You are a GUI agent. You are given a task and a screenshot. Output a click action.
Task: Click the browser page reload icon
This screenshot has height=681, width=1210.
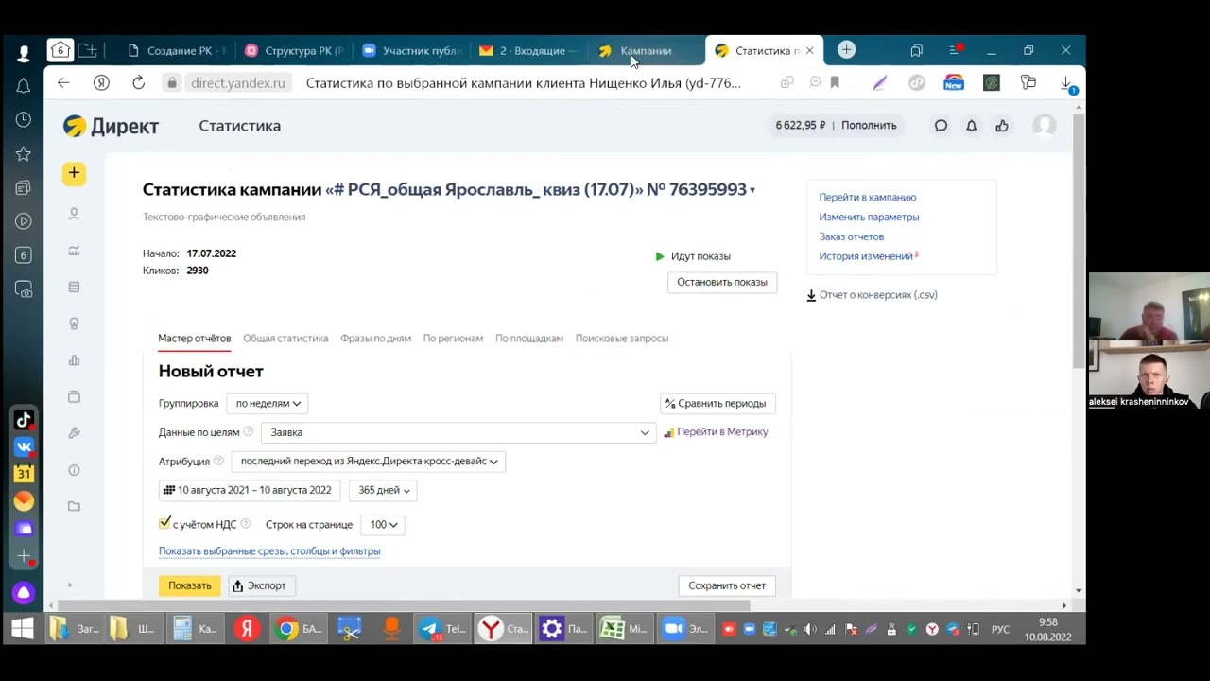139,83
